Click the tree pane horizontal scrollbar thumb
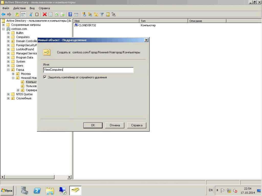Screen dimensions: 262x196 (29, 177)
